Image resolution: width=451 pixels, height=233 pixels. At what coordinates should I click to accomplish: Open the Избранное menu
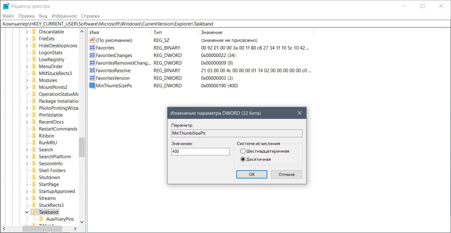click(64, 16)
